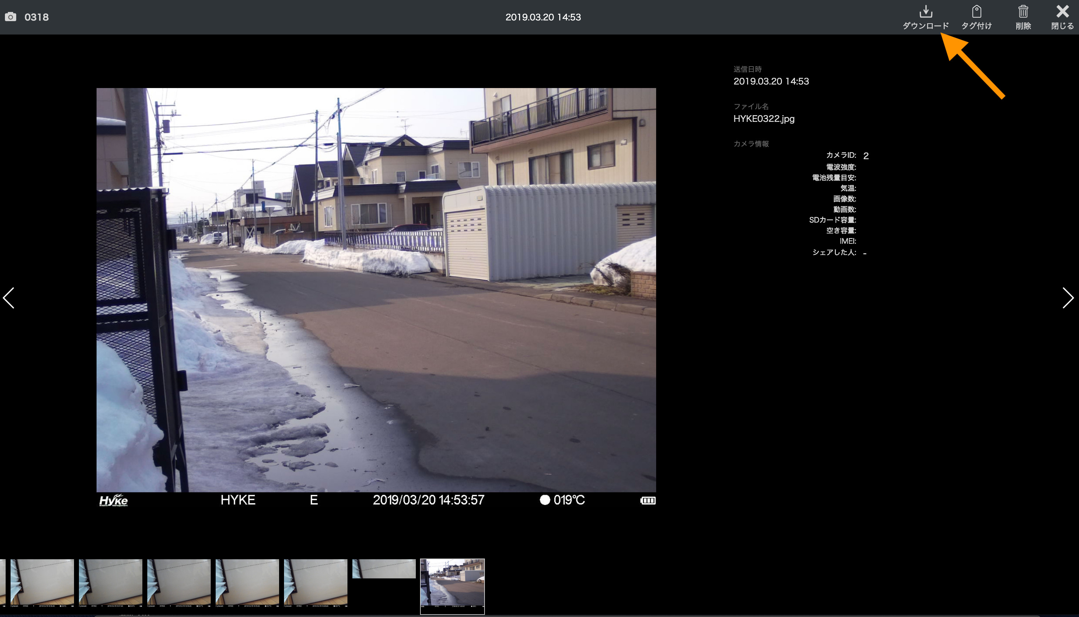Viewport: 1079px width, 617px height.
Task: Click the horizontal scrollbar below the thumbnails
Action: [551, 615]
